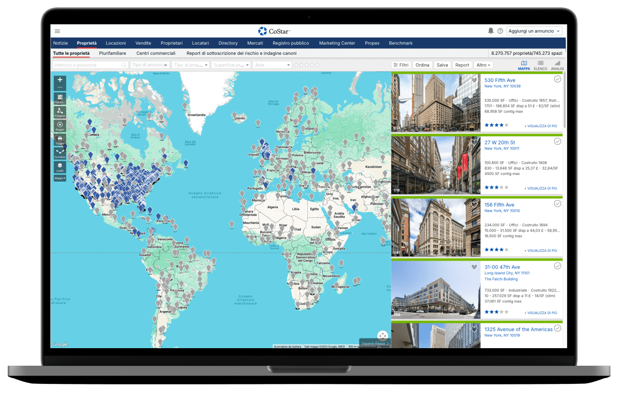The image size is (619, 395).
Task: Open the Livelli layers tool
Action: tap(60, 167)
